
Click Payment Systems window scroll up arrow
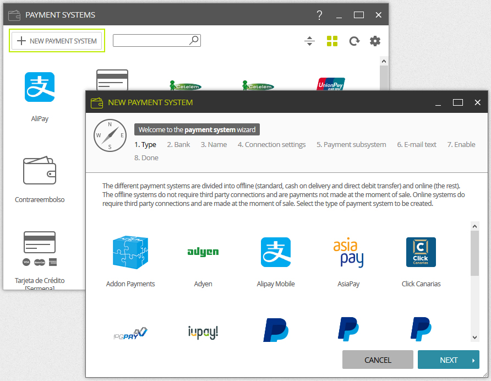click(x=384, y=61)
